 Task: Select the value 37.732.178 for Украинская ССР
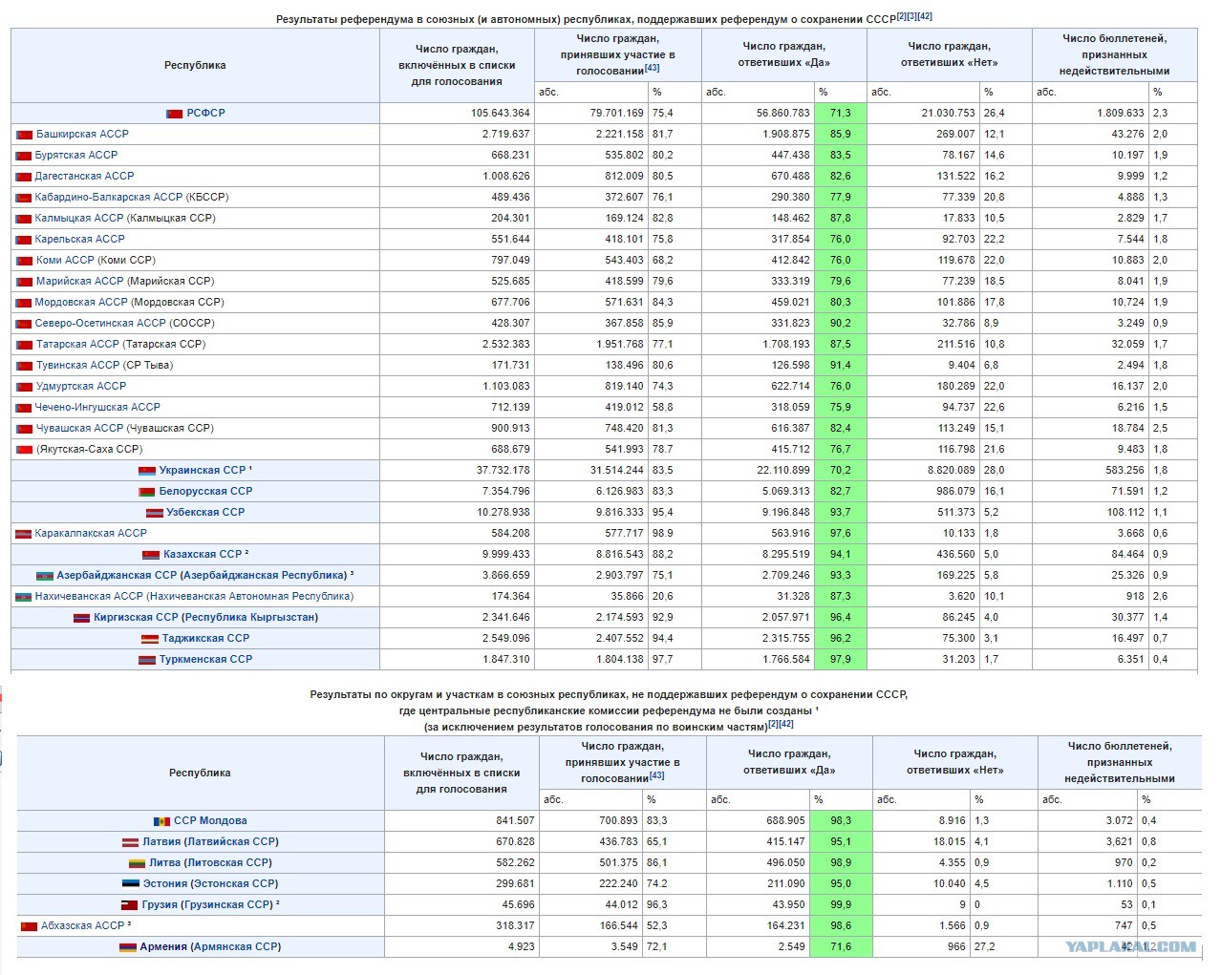click(503, 470)
